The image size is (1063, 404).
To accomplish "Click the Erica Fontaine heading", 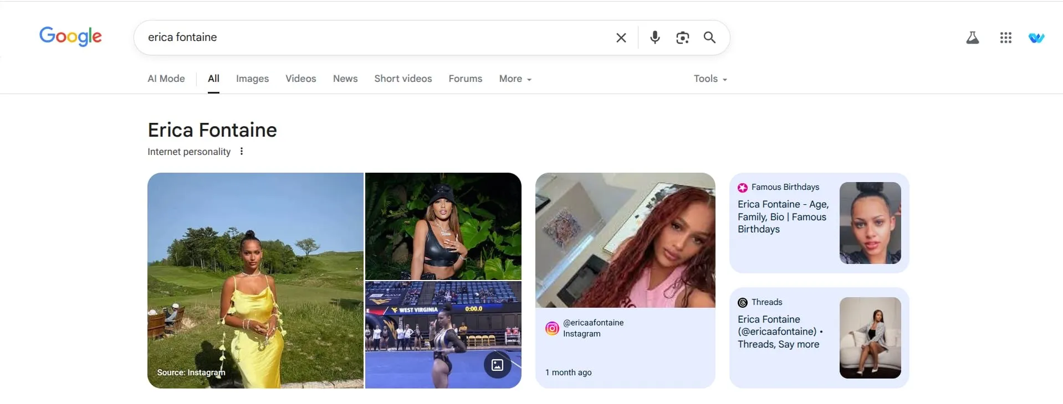I will coord(212,130).
